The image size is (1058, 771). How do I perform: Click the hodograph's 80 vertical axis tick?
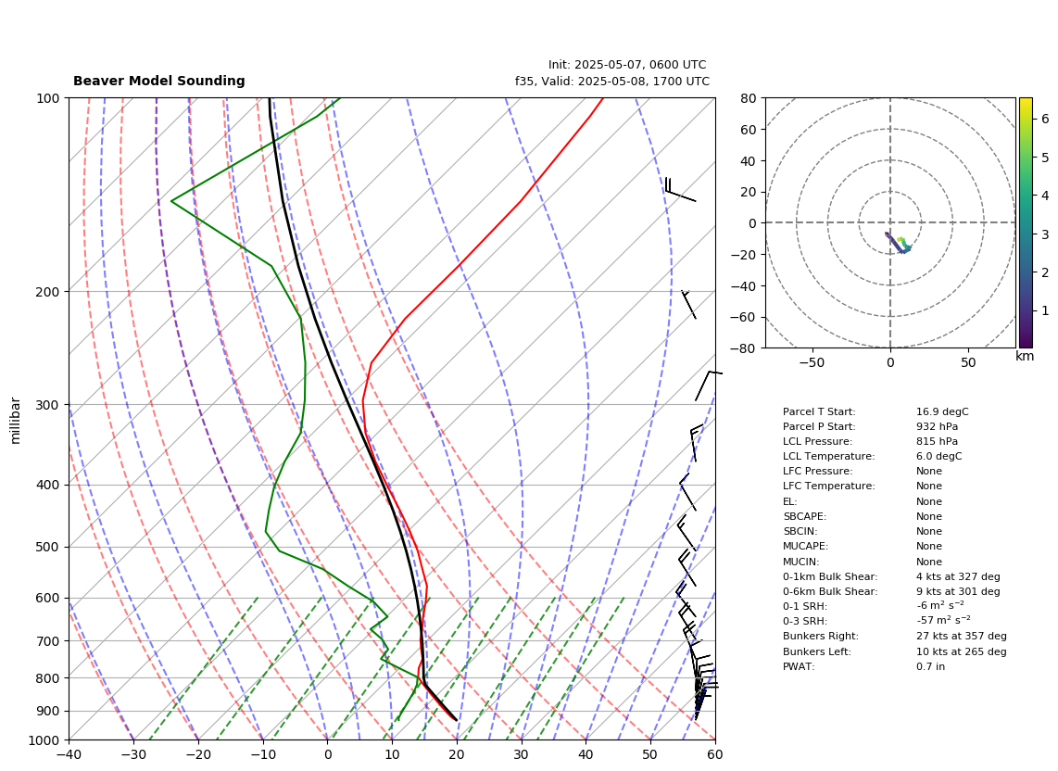pos(749,98)
